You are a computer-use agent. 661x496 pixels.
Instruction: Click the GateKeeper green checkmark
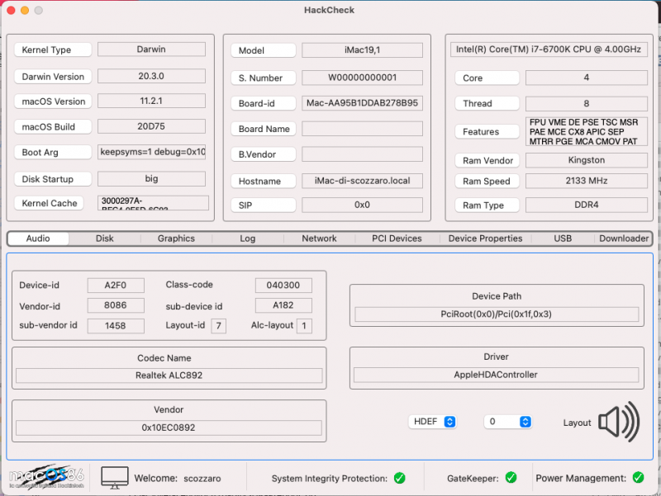point(511,478)
